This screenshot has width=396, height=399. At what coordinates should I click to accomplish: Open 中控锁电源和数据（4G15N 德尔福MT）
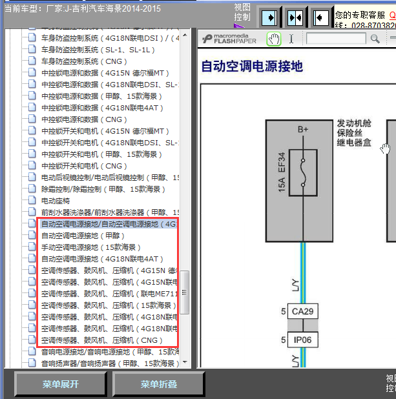[105, 74]
